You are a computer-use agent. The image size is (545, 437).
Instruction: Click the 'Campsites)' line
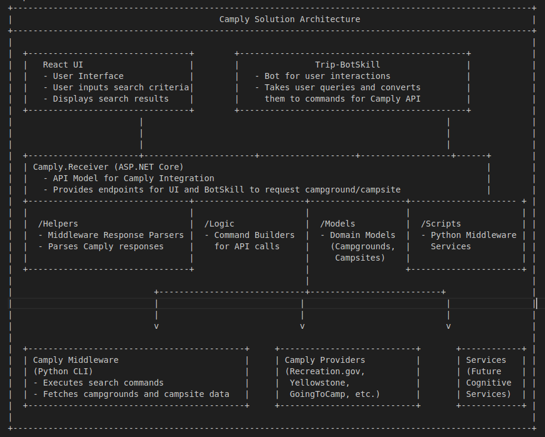click(x=360, y=258)
